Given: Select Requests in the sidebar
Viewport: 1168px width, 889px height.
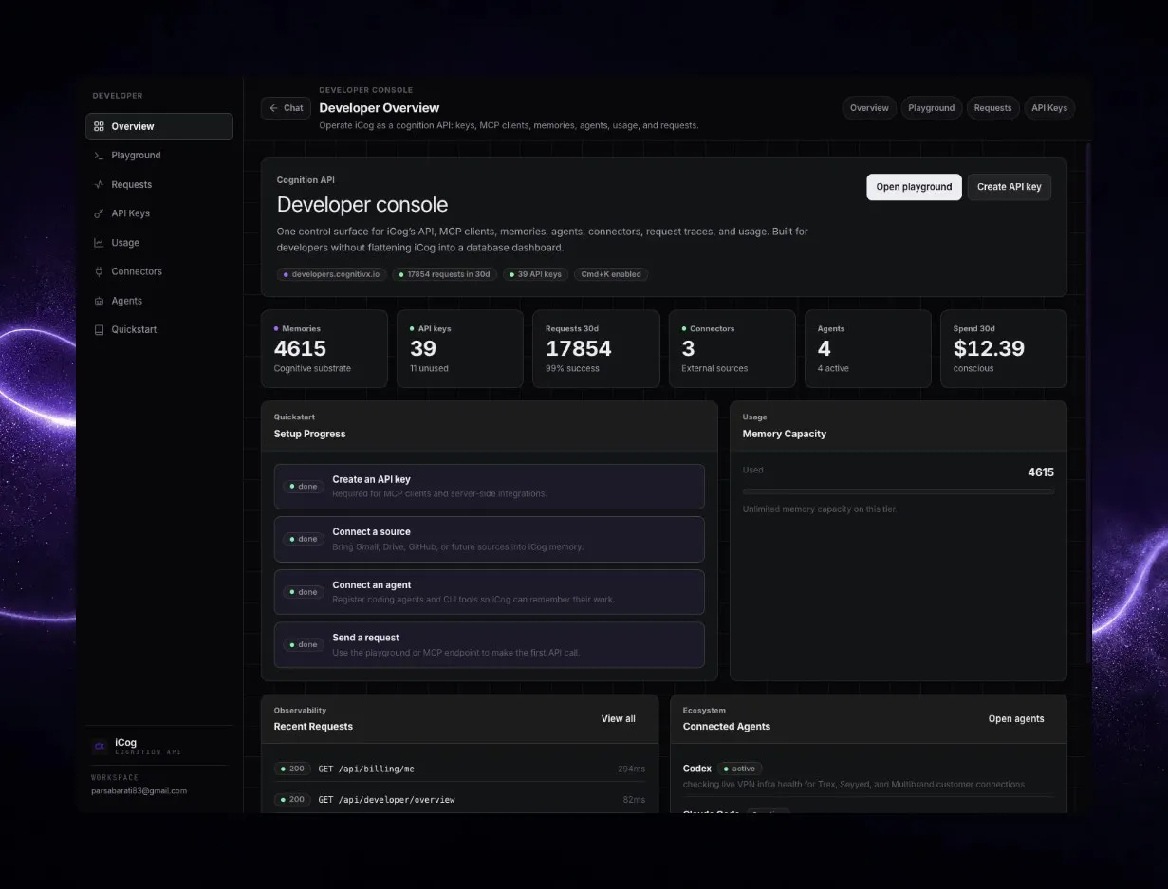Looking at the screenshot, I should pyautogui.click(x=159, y=185).
